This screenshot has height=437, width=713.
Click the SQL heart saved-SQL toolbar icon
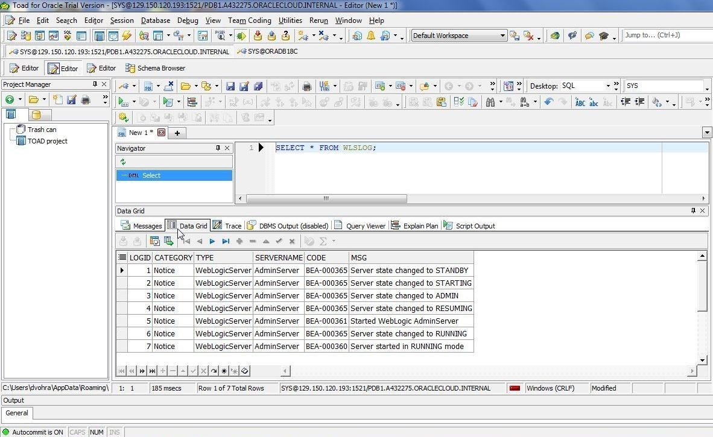click(68, 36)
